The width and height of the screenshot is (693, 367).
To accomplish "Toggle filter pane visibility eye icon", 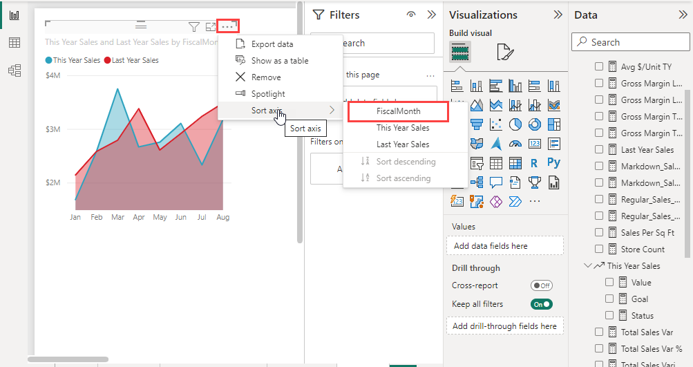I will [x=411, y=15].
